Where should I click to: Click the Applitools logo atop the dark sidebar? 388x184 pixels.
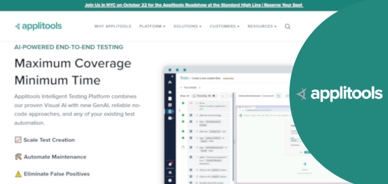pos(170,82)
